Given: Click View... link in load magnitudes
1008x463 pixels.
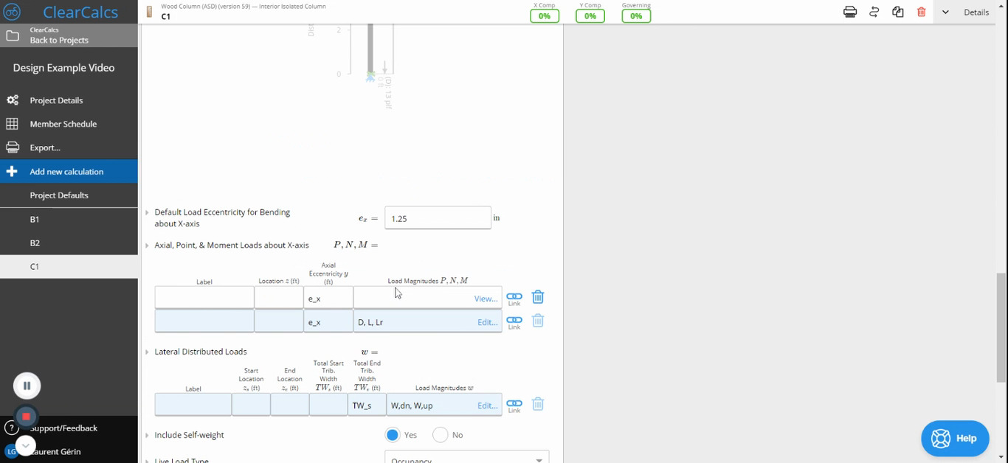Looking at the screenshot, I should (486, 299).
